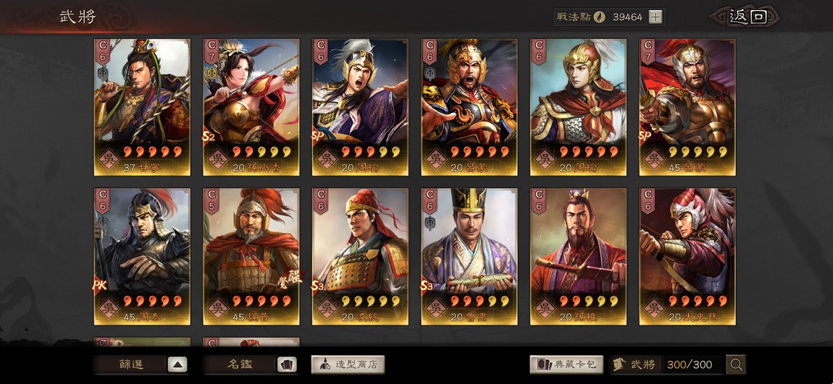Viewport: 833px width, 384px height.
Task: Click the 吳 faction badge on 甘寧 card
Action: [109, 158]
